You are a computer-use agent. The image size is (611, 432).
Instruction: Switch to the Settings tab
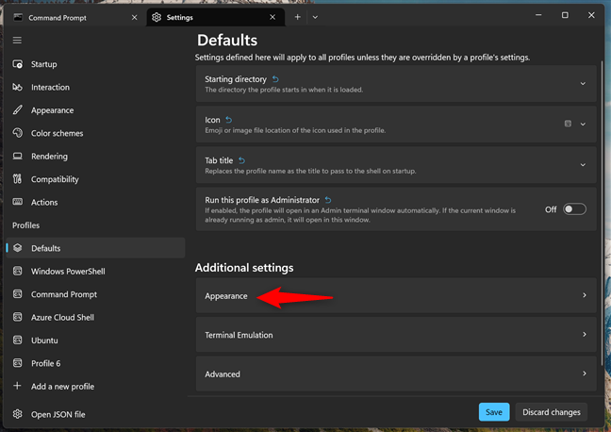pos(216,17)
